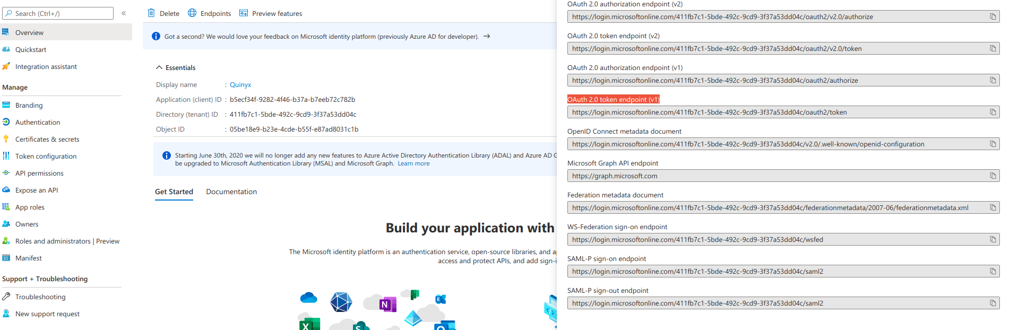Click the Directory (tenant) ID value
This screenshot has height=330, width=1010.
coord(293,115)
